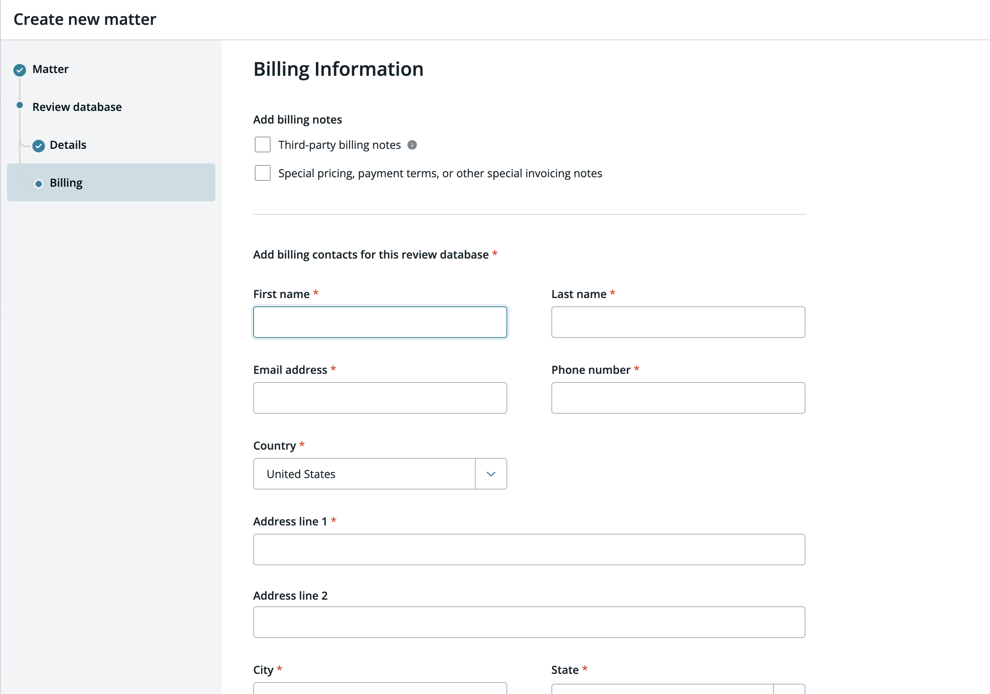Click the Third-party billing notes info icon

click(412, 145)
